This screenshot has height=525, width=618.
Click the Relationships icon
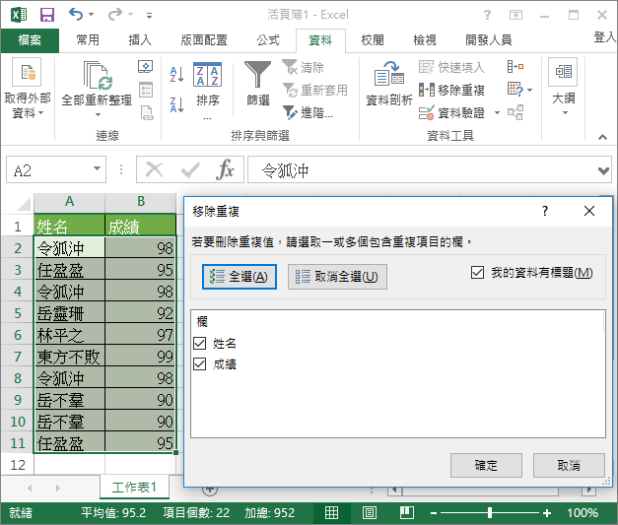(515, 112)
